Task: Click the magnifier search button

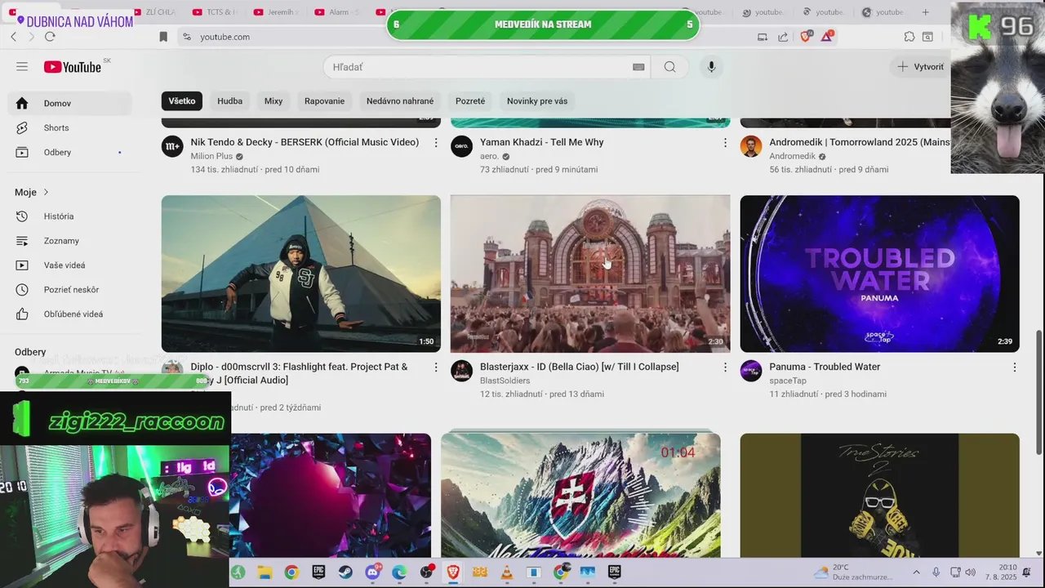Action: (x=669, y=67)
